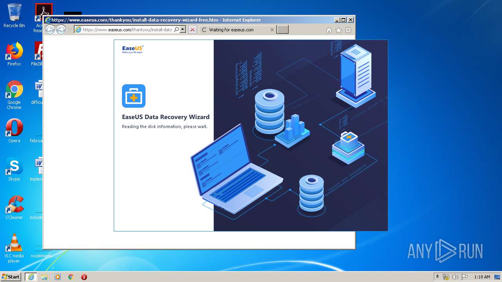Click the EaseUS logo in splash screen

133,49
